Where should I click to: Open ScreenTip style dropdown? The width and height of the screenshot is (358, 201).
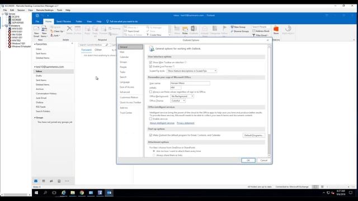(192, 71)
